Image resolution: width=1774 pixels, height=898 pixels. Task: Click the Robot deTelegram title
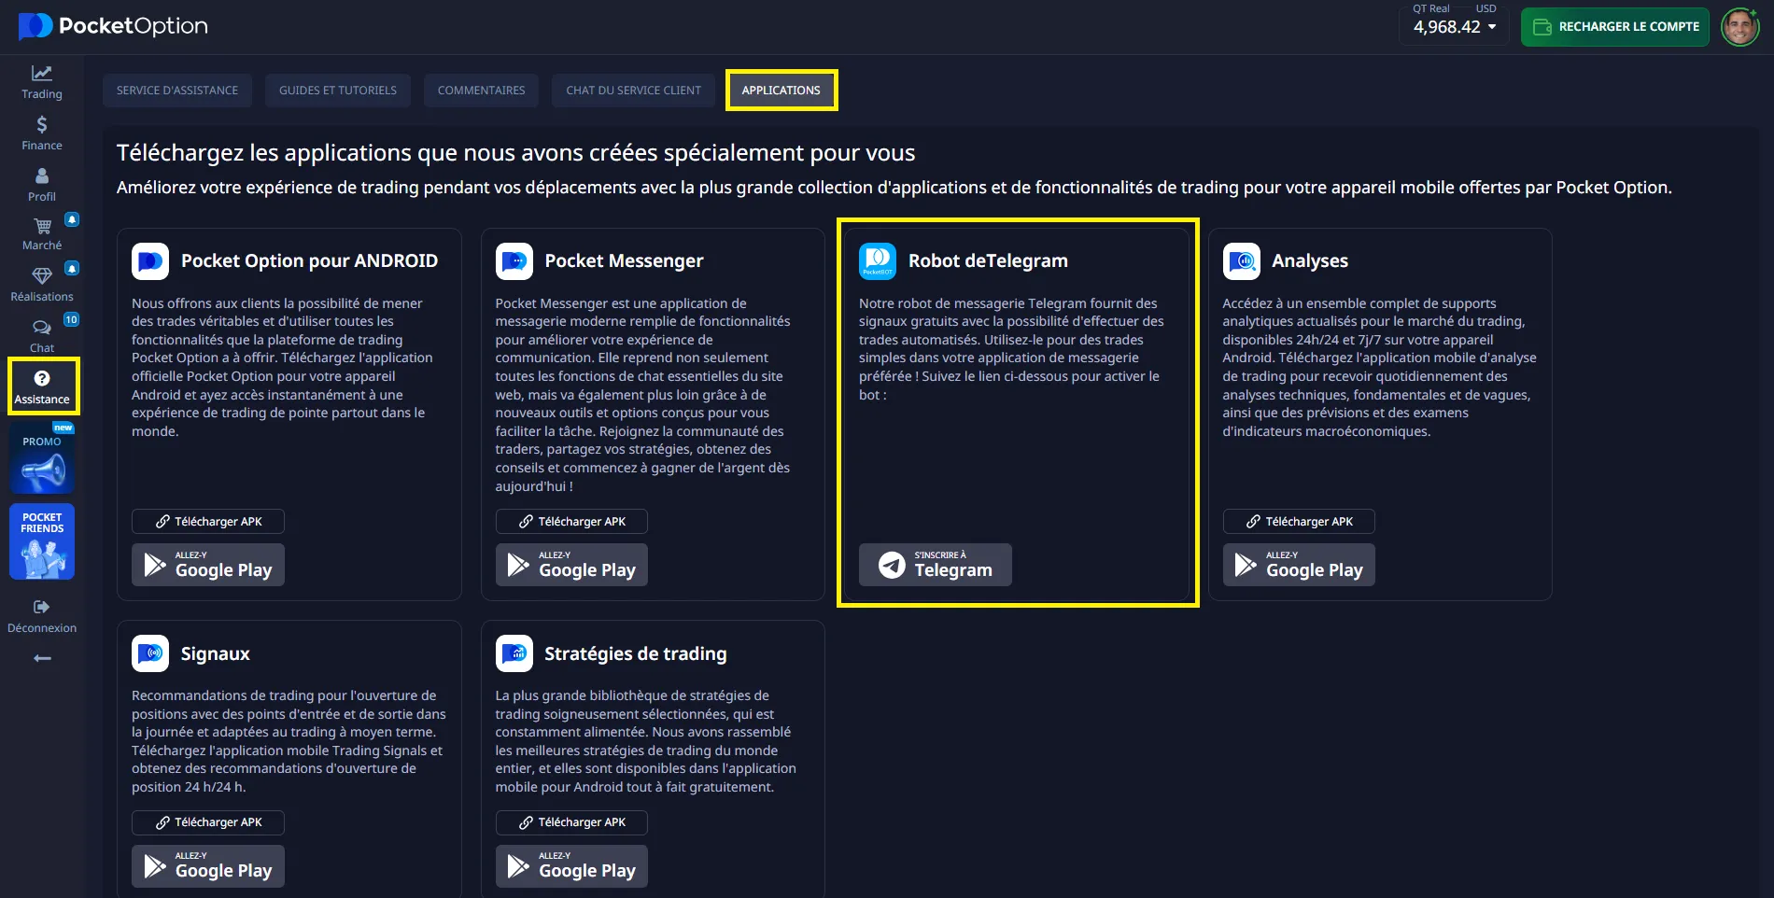tap(988, 261)
